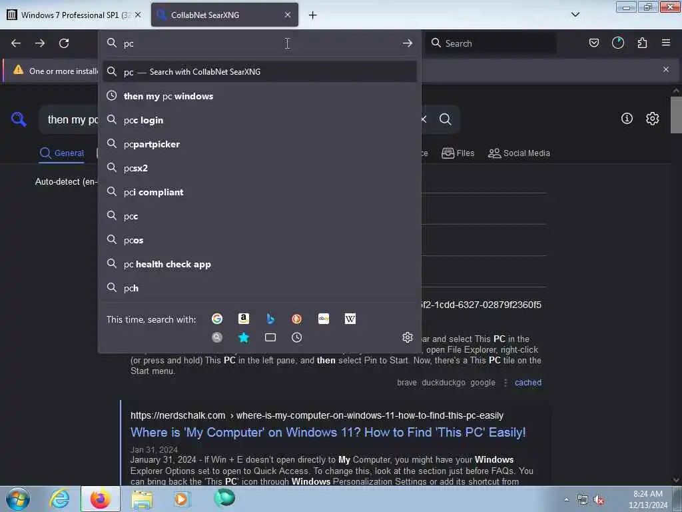Search this time with DuckDuckGo
Image resolution: width=682 pixels, height=512 pixels.
pos(296,319)
